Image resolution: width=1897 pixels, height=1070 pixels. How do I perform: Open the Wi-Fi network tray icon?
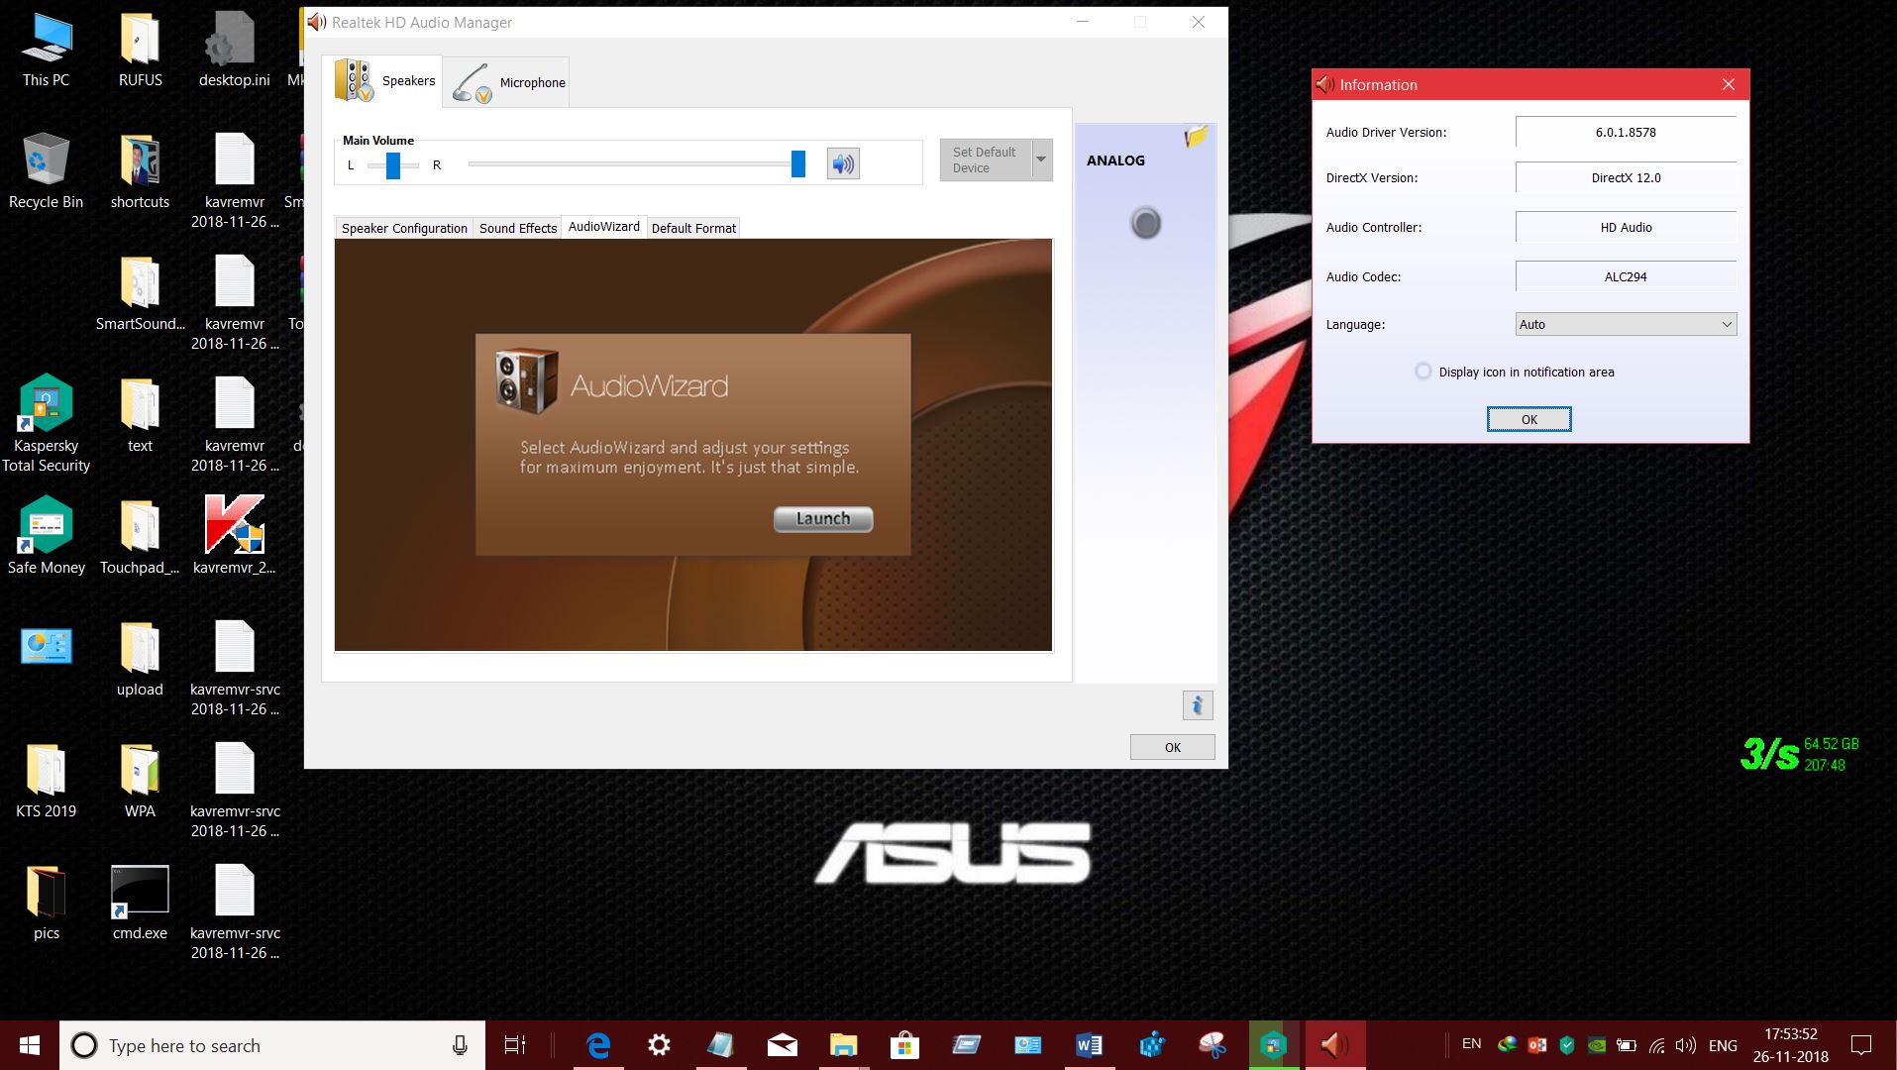[x=1656, y=1045]
